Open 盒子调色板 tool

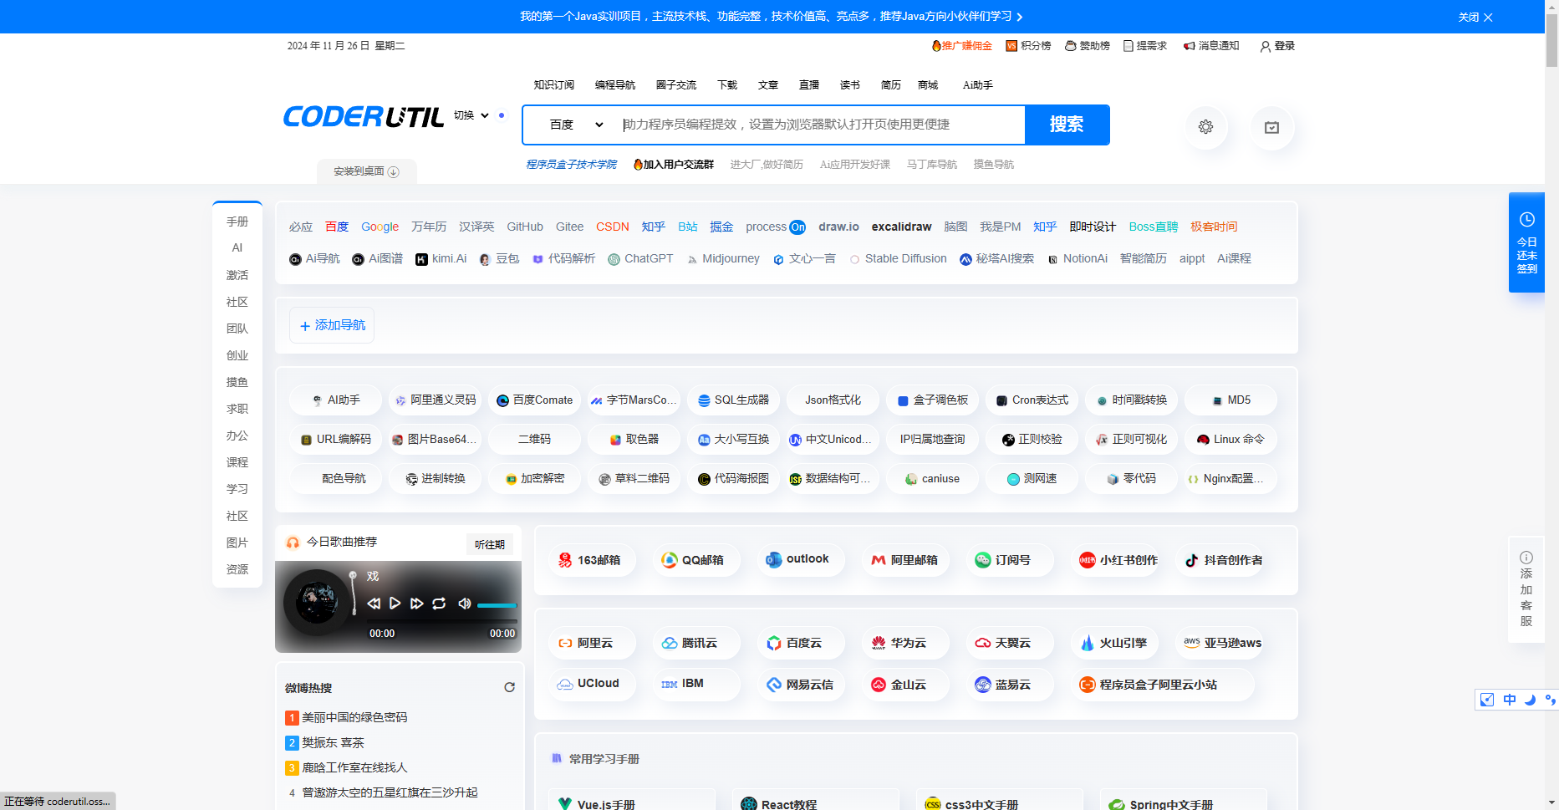[932, 400]
